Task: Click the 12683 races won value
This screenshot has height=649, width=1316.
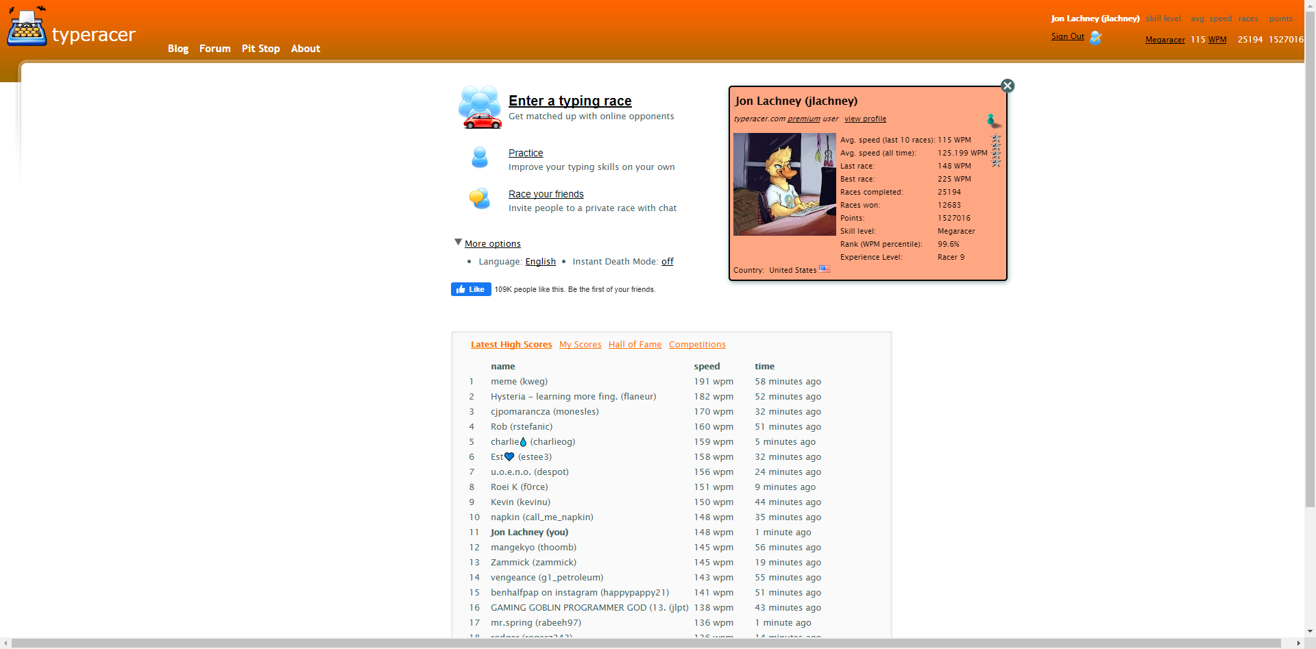Action: pyautogui.click(x=949, y=205)
